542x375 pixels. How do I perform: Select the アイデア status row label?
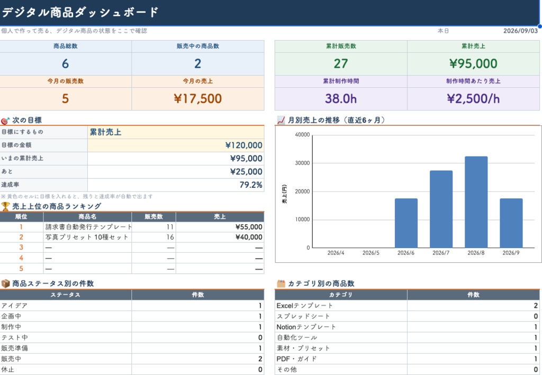click(66, 306)
